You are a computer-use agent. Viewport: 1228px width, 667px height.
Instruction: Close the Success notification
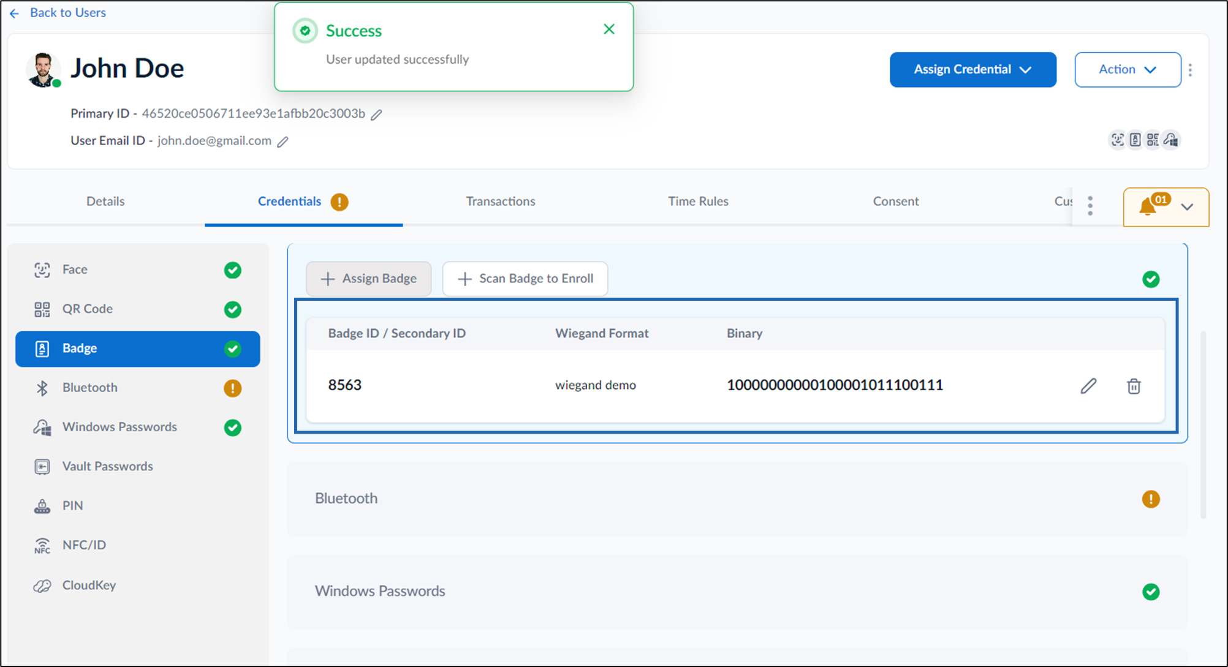click(609, 29)
